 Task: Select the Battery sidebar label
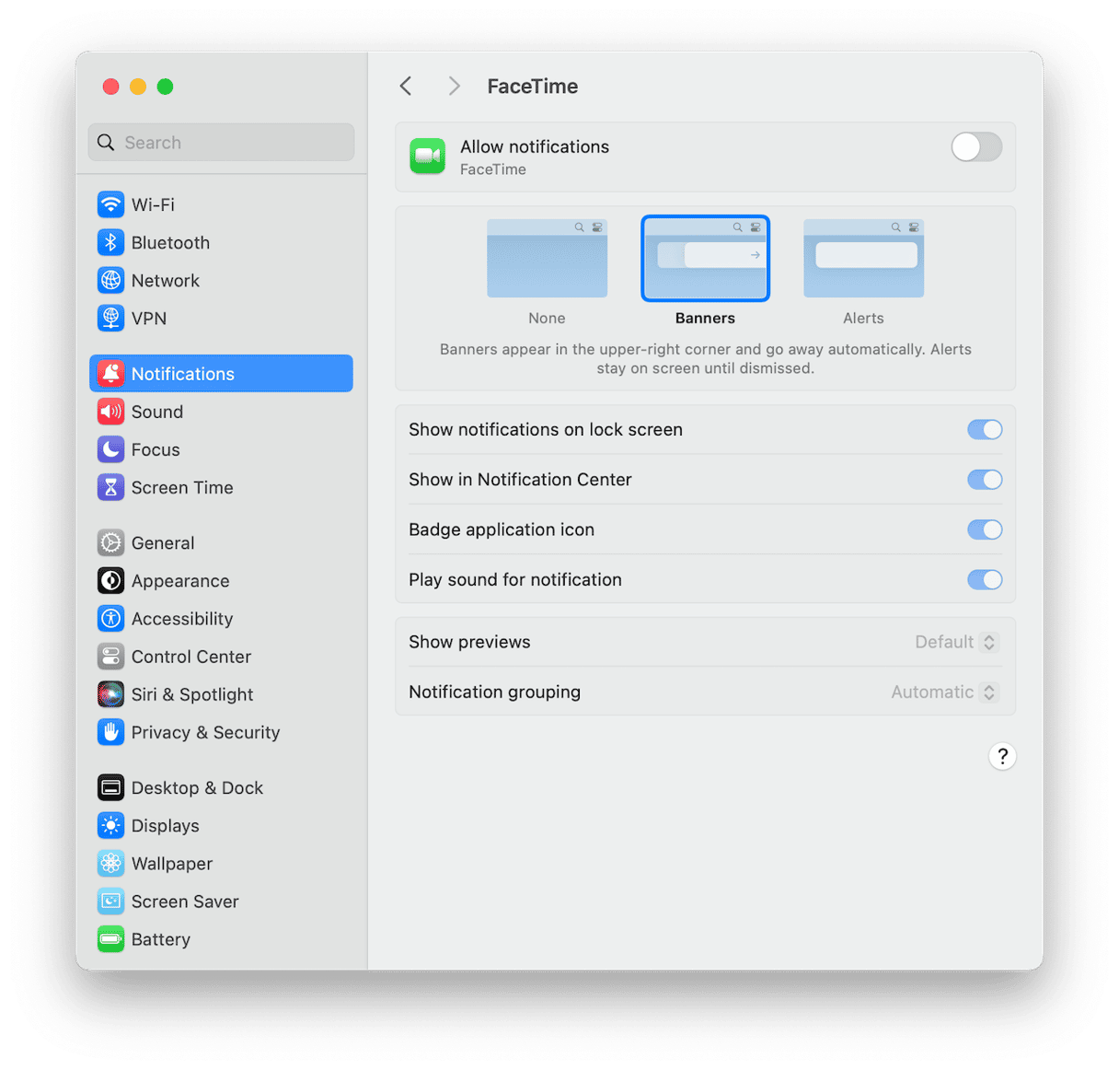(161, 939)
